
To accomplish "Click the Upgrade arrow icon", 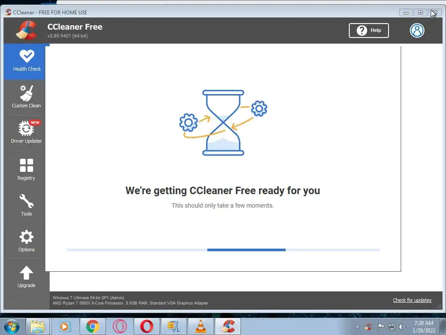I will [x=27, y=273].
